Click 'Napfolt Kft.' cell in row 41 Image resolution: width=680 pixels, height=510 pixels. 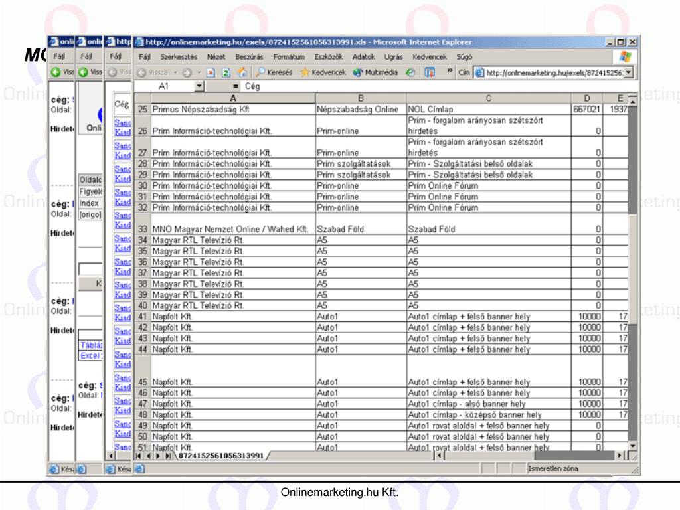click(233, 317)
